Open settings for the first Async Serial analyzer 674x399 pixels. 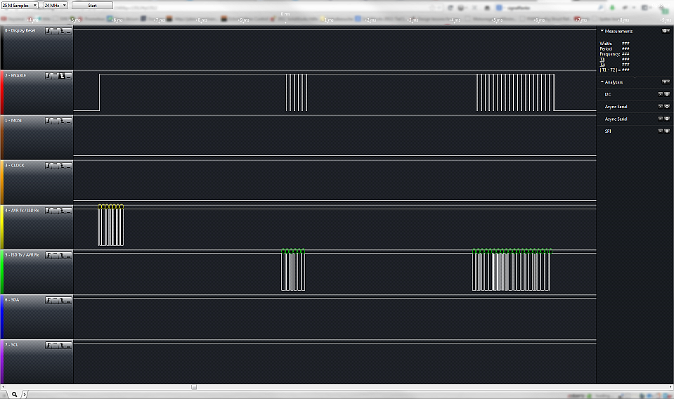pos(667,106)
